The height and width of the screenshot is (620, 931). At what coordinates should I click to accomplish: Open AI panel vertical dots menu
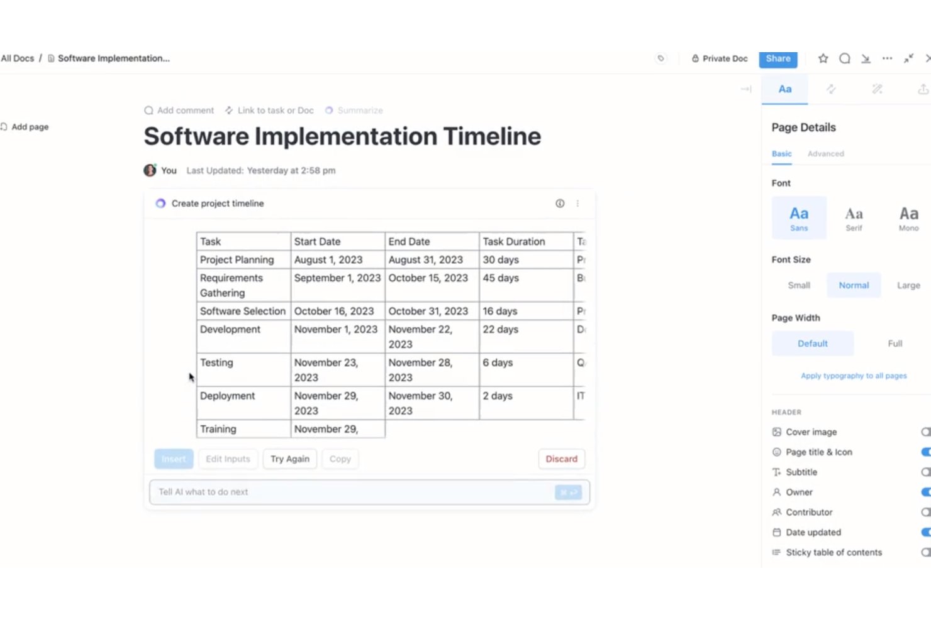click(577, 204)
